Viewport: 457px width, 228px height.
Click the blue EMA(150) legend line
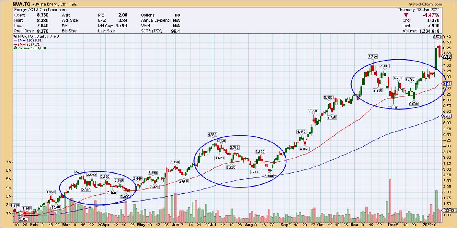(x=15, y=40)
